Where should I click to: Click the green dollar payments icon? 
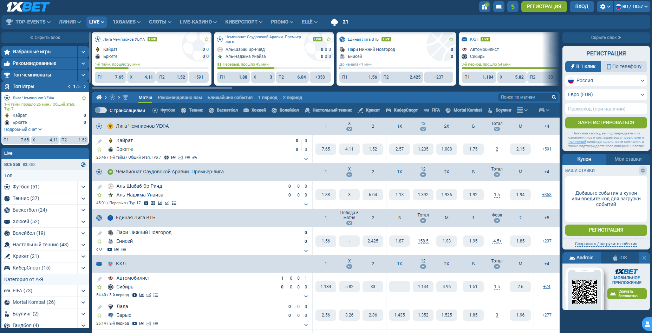pyautogui.click(x=513, y=7)
